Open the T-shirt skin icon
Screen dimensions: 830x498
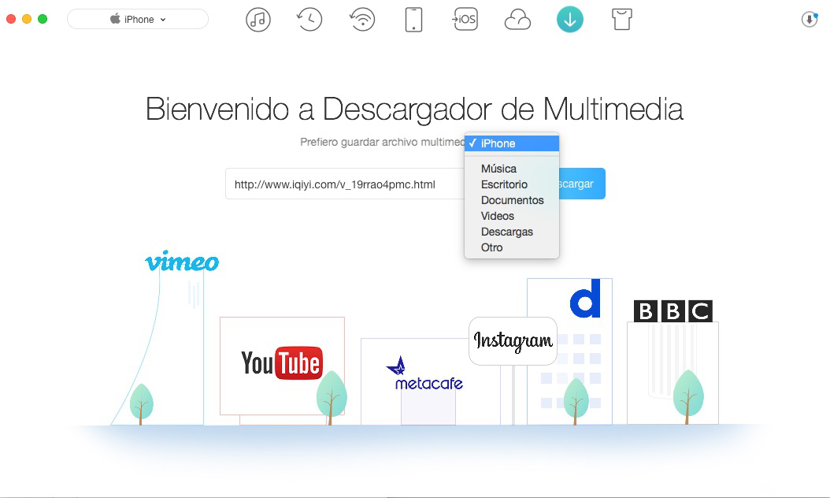(622, 20)
